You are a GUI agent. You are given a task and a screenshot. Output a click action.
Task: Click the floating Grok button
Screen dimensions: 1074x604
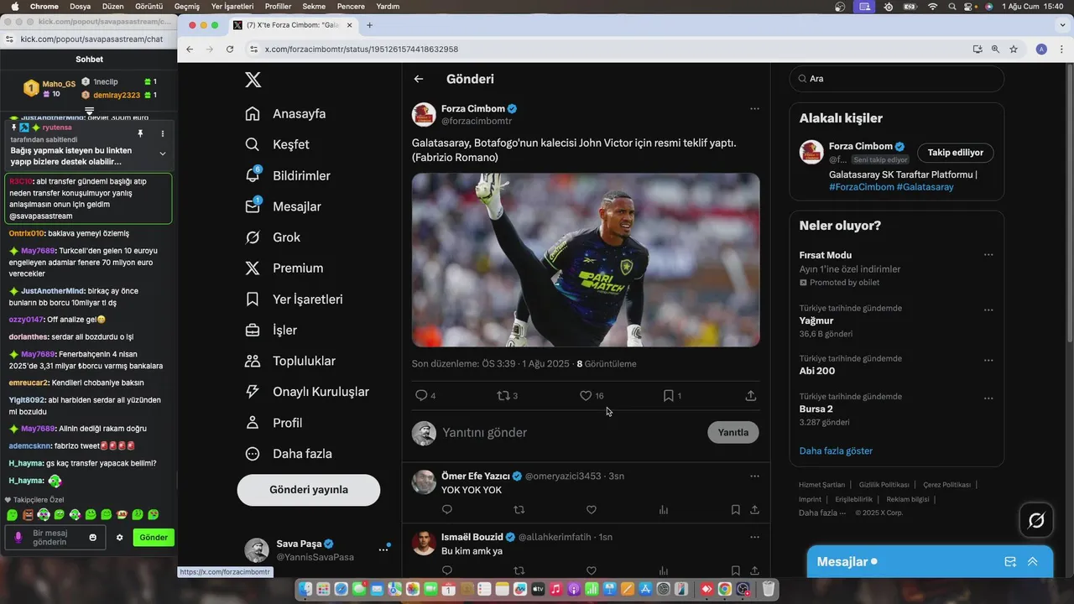[1036, 521]
